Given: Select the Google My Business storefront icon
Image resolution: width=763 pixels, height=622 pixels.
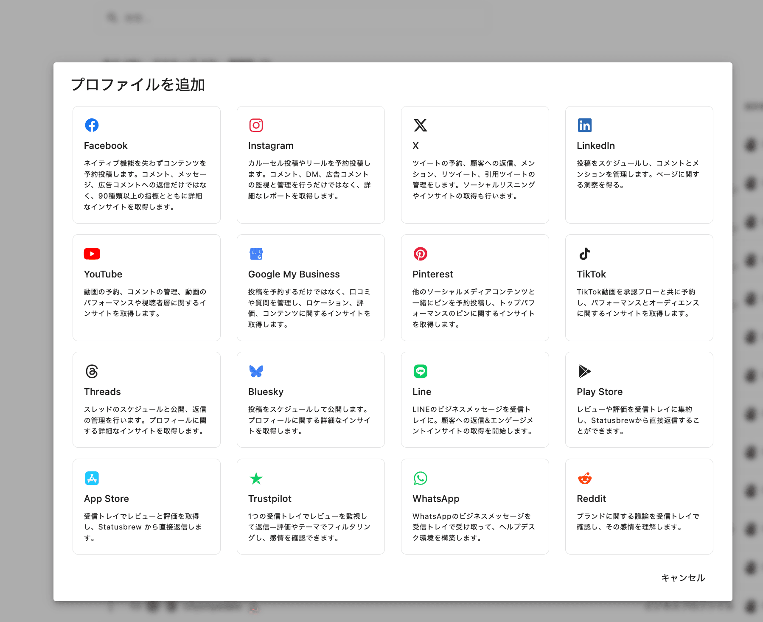Looking at the screenshot, I should pos(256,254).
